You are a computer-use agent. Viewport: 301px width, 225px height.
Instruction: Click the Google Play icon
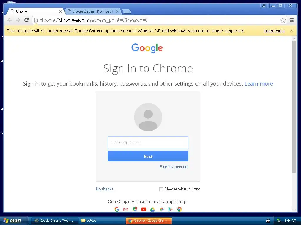tap(170, 209)
